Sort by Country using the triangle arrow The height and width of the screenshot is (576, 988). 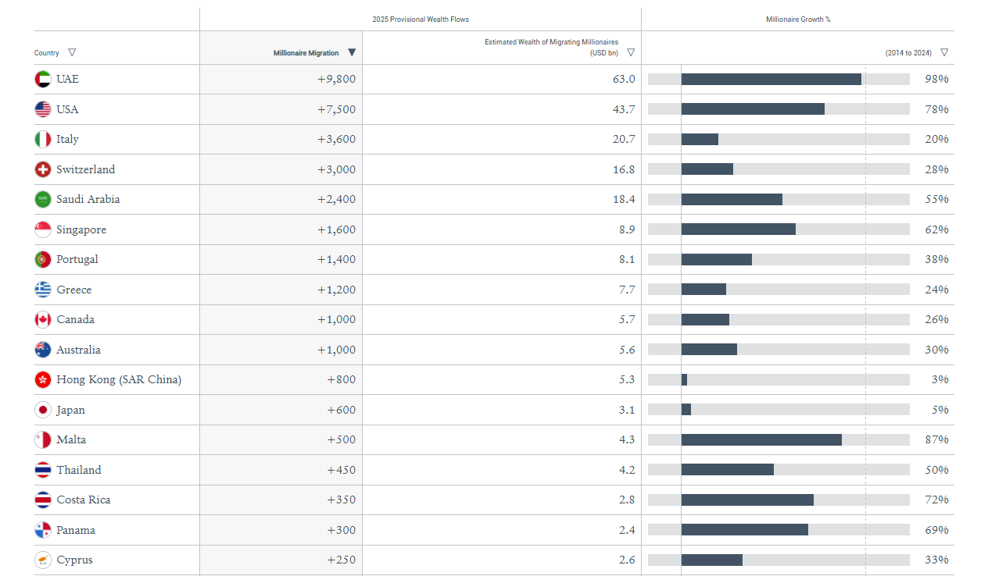[x=72, y=52]
